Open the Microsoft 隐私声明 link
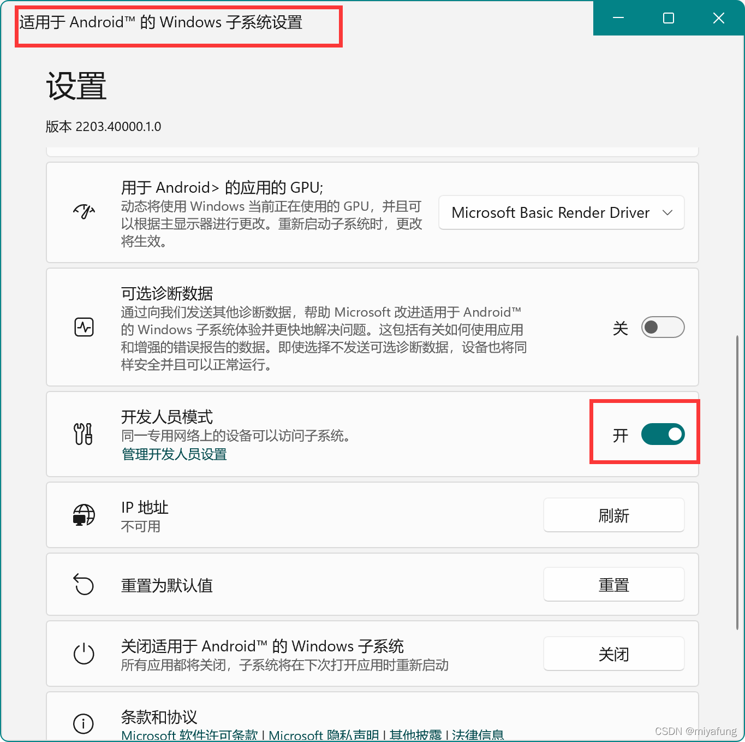 pos(324,735)
